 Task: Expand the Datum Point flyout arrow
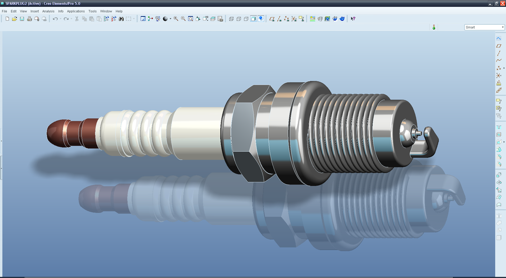504,68
